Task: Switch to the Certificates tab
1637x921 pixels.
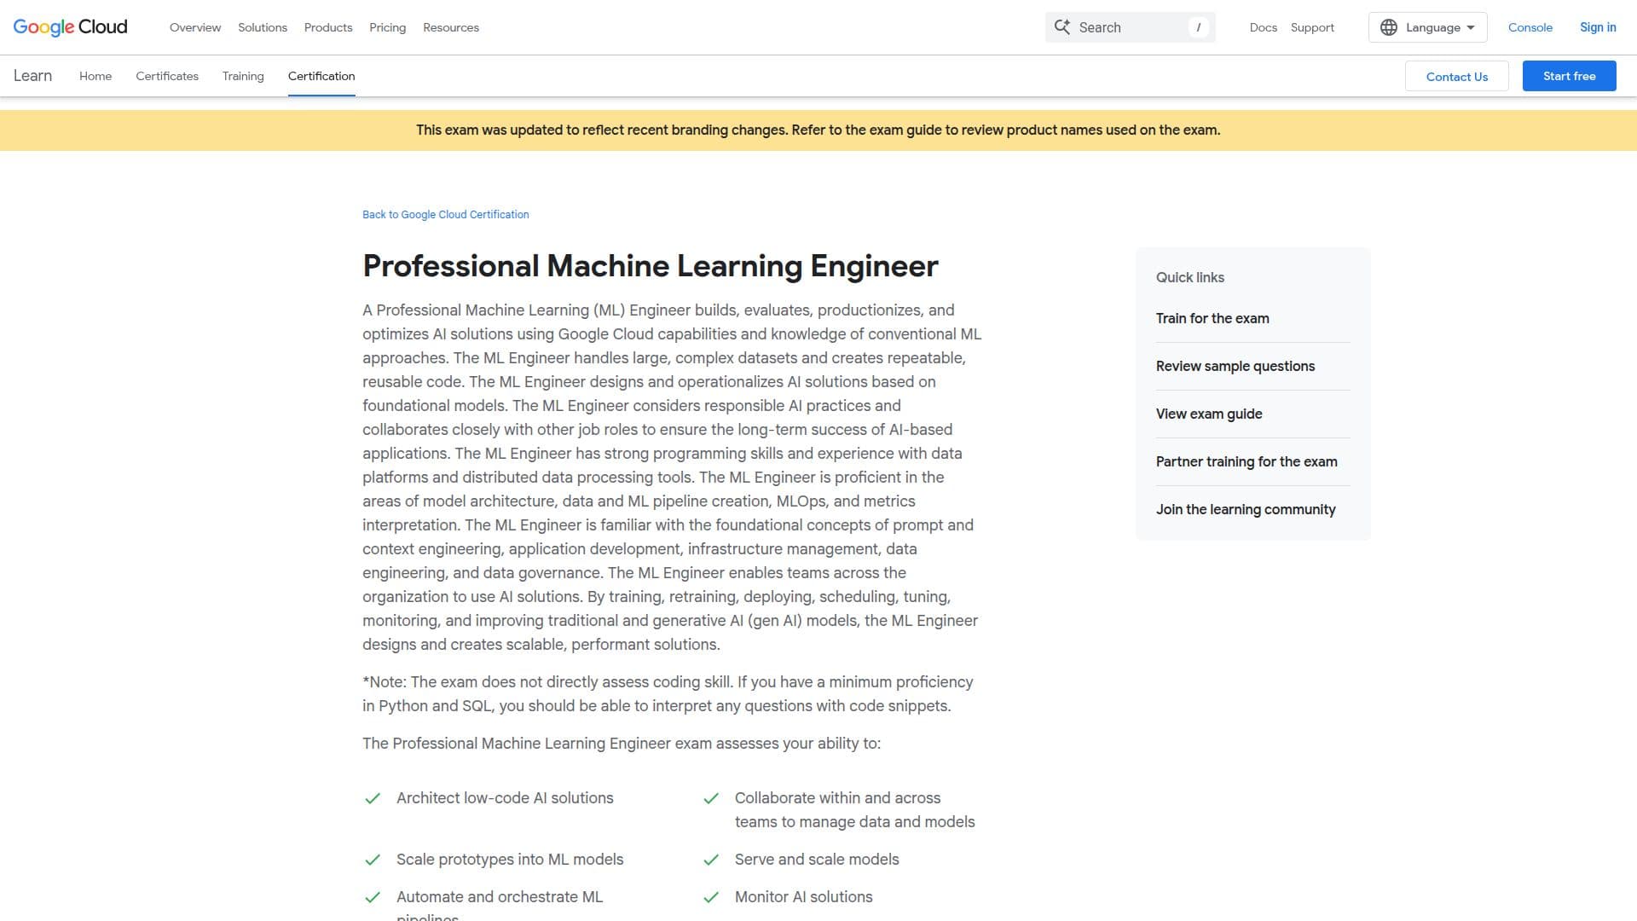Action: click(x=167, y=76)
